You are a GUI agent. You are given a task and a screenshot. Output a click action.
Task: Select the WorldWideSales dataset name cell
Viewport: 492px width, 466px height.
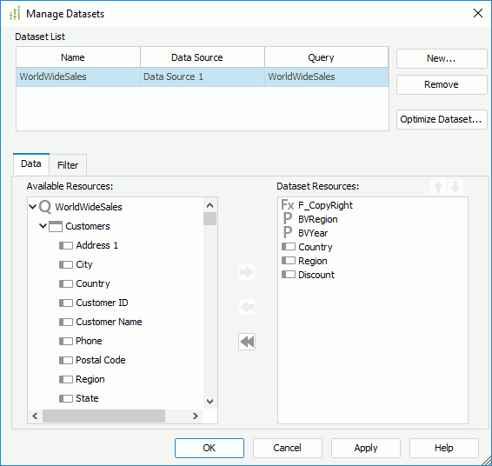coord(78,77)
